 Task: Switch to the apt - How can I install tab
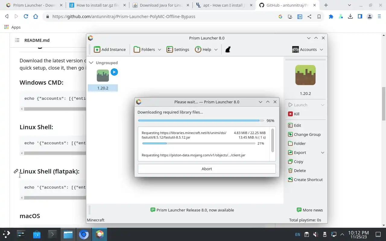pos(224,5)
